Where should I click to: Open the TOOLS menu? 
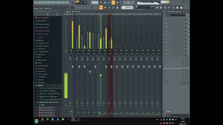tap(63, 2)
